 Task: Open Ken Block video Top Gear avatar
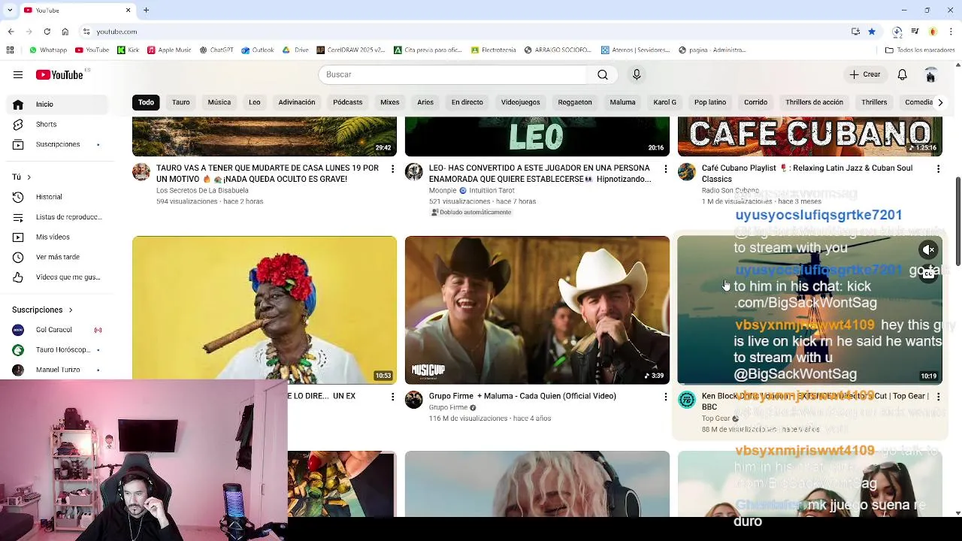click(687, 400)
